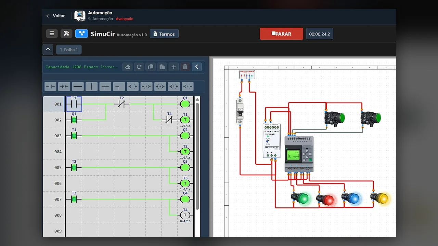Pick the horizontal wire element
The width and height of the screenshot is (438, 246).
(78, 87)
